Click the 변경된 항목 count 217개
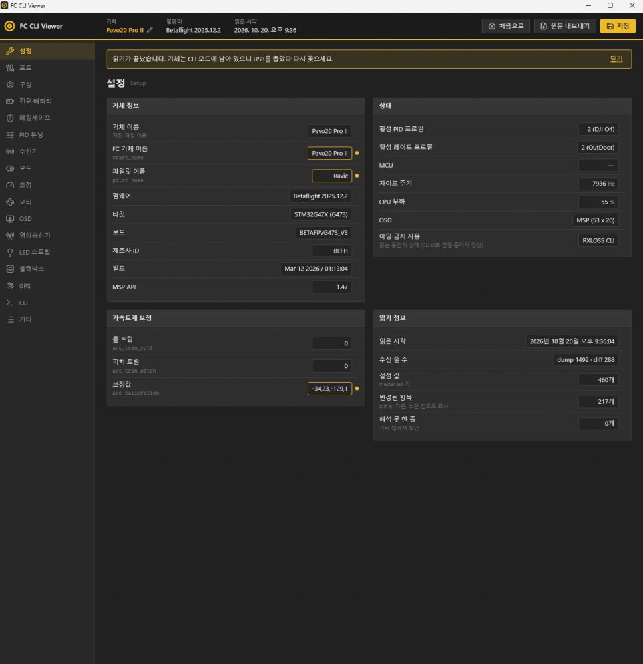This screenshot has height=664, width=643. coord(598,401)
